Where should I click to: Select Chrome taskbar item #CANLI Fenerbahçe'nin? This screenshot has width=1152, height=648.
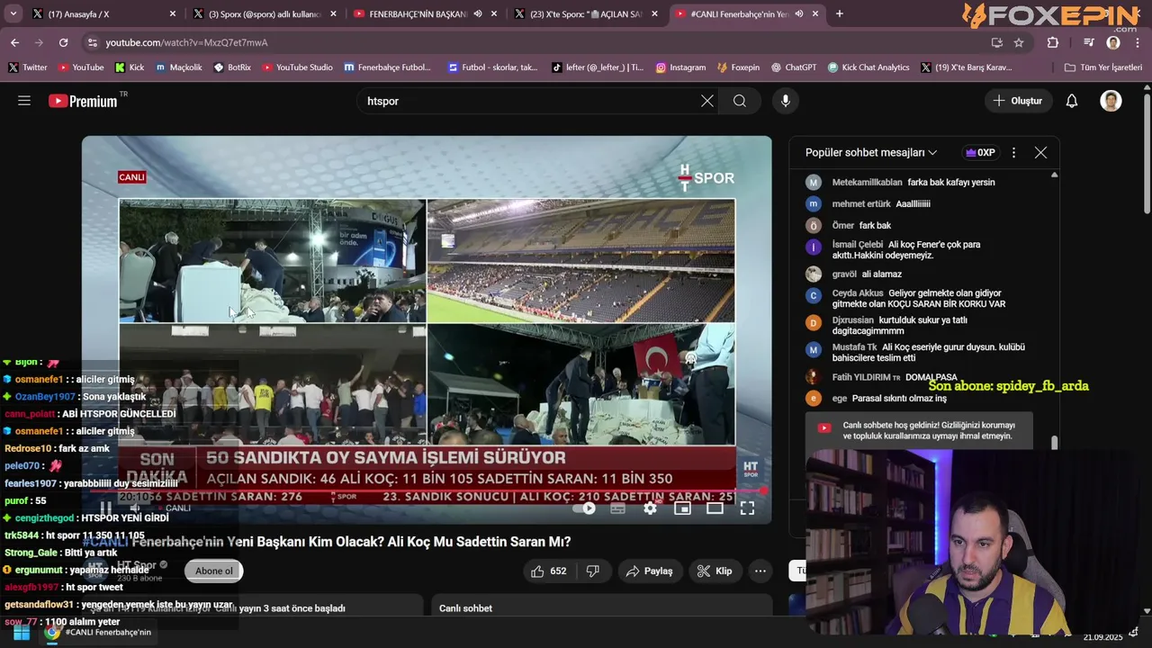pos(99,633)
